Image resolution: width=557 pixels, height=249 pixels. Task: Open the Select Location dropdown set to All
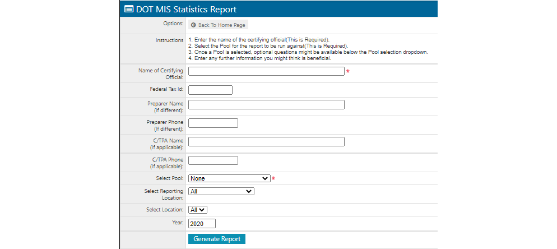coord(198,210)
